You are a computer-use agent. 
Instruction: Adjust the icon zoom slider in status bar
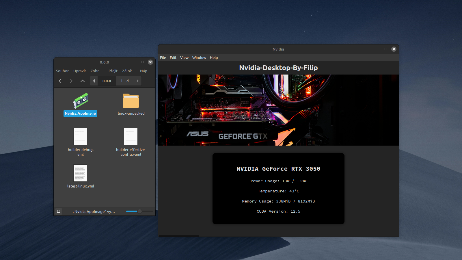(x=139, y=211)
